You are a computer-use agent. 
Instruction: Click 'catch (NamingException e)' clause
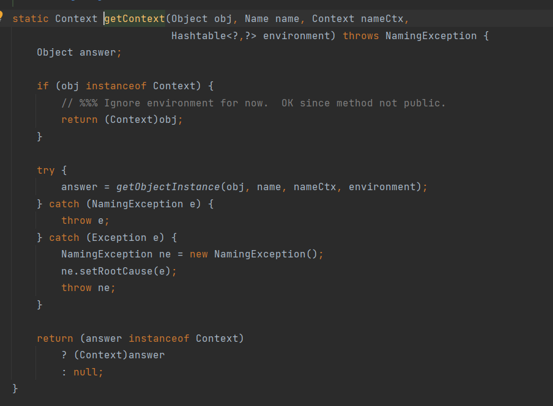tap(131, 204)
